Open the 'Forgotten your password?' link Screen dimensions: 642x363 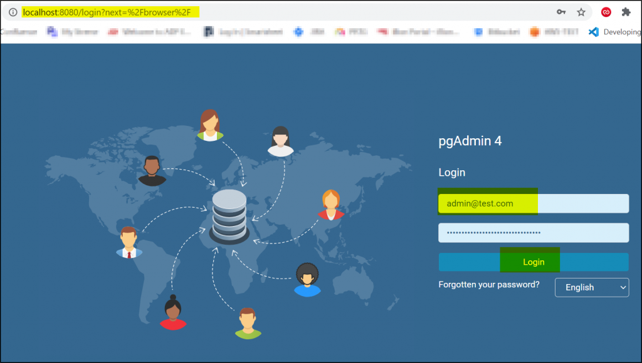pos(489,284)
